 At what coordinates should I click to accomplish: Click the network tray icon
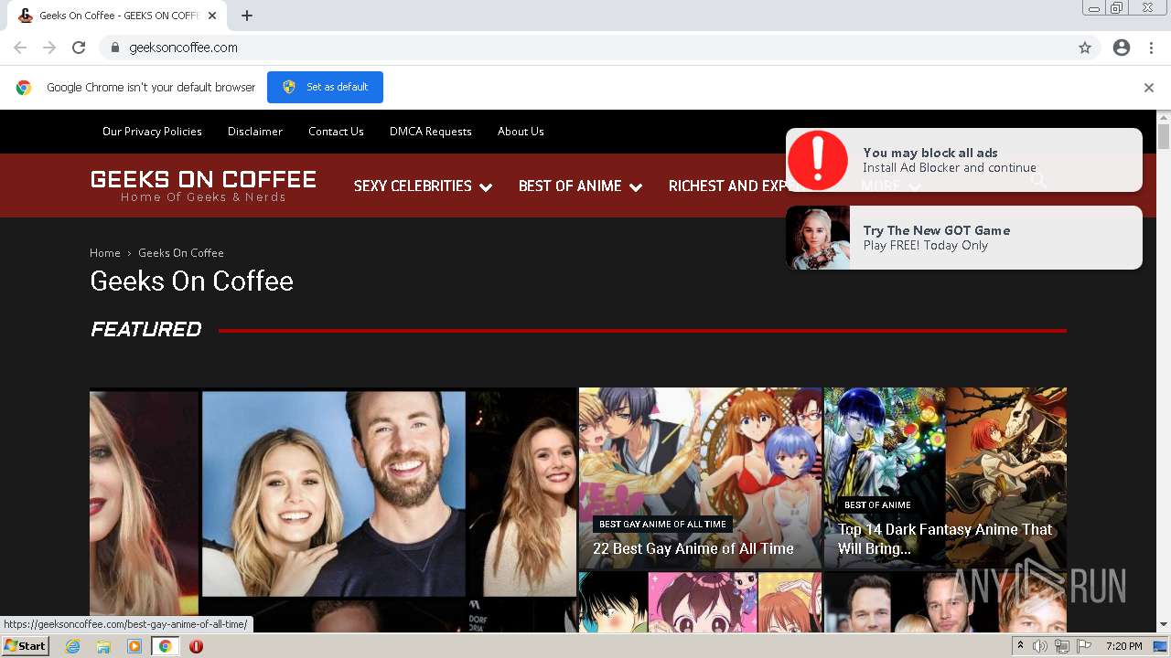(x=1061, y=646)
